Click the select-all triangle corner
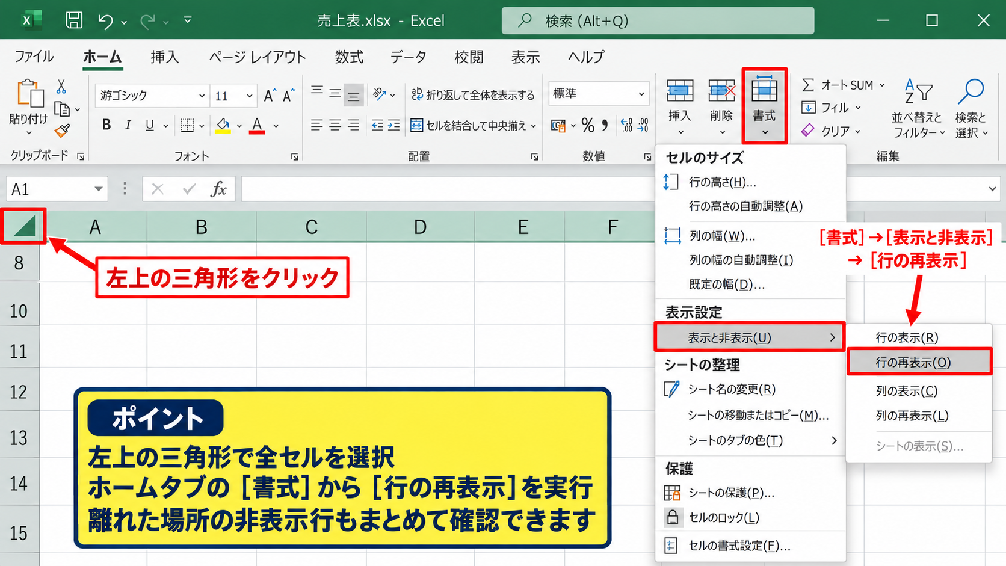Screen dimensions: 1006x566 pos(23,226)
